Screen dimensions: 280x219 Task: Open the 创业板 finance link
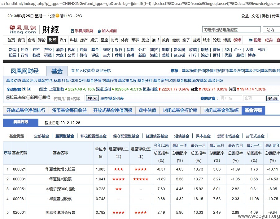coord(179,55)
